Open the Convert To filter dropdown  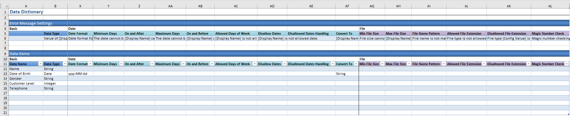pos(356,64)
